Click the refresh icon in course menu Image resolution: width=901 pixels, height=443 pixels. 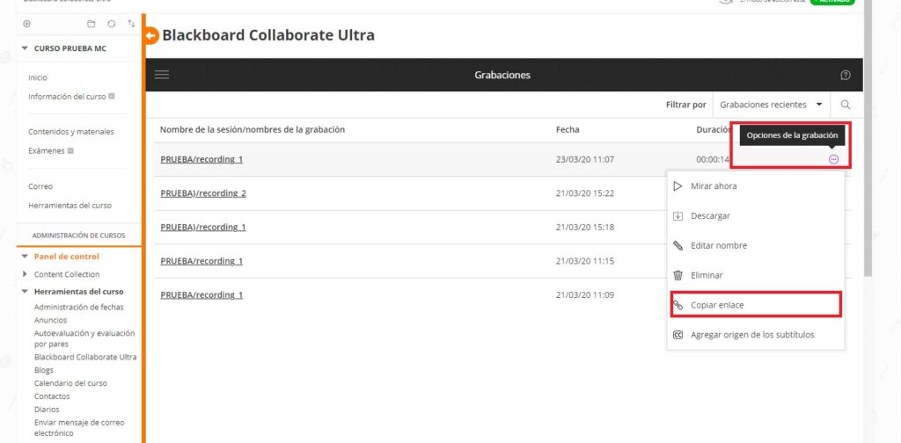point(111,24)
